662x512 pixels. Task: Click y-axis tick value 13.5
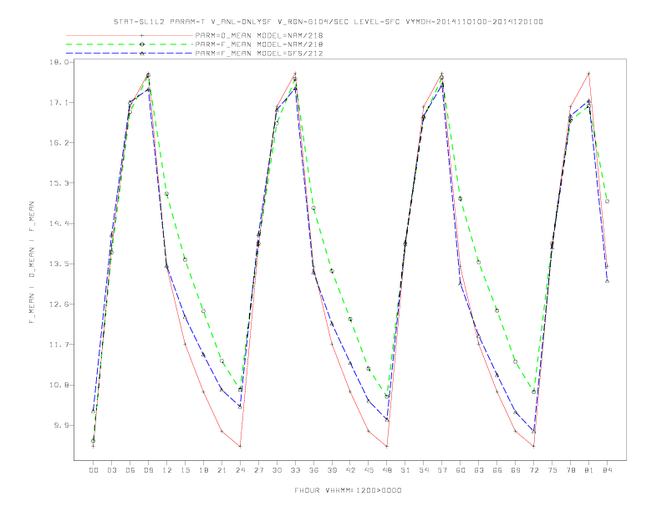(x=59, y=264)
